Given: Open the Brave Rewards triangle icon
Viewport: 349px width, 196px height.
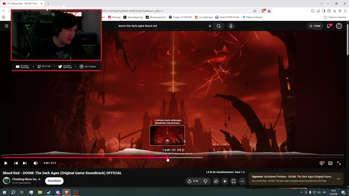Looking at the screenshot, I should pyautogui.click(x=269, y=11).
